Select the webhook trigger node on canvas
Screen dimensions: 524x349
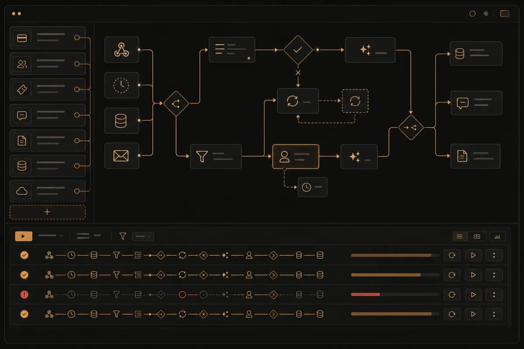[x=122, y=50]
